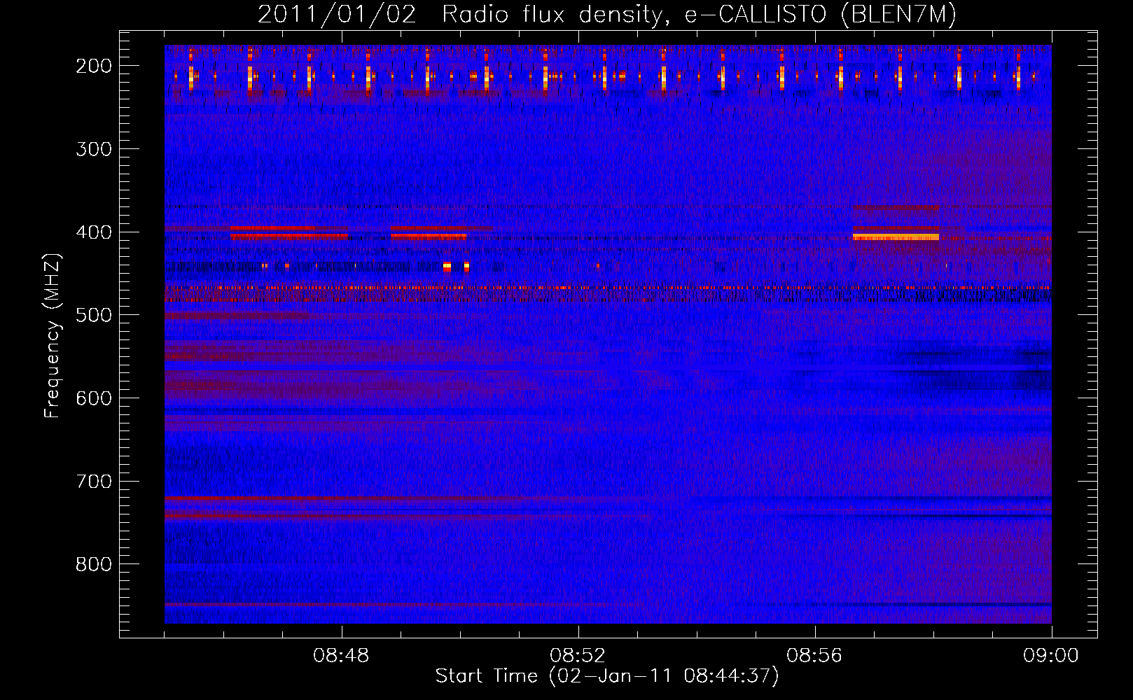Click the Frequency (MHZ) axis label
This screenshot has height=700, width=1133.
53,335
